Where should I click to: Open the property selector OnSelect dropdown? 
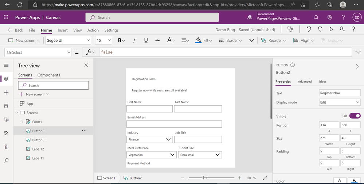[x=38, y=53]
